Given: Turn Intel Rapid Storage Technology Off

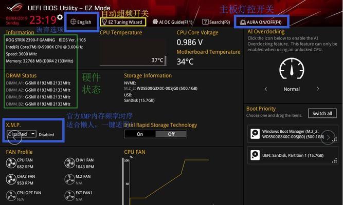Looking at the screenshot, I should (171, 134).
